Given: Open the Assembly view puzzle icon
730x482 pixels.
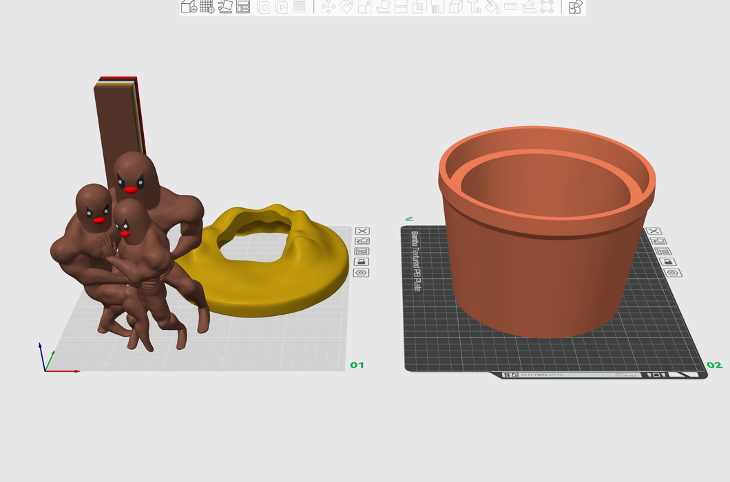Looking at the screenshot, I should [x=575, y=7].
